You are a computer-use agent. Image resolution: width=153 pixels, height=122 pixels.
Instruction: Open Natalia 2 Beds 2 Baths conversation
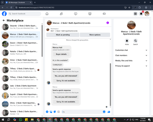[21, 53]
